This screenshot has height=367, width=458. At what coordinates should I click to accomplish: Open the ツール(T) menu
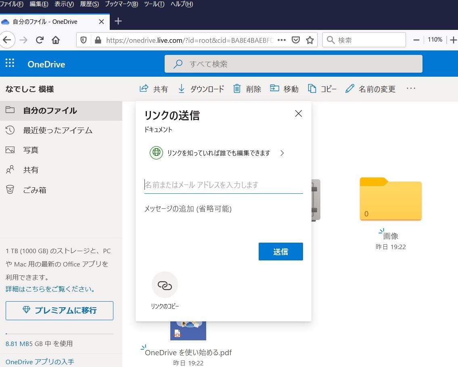point(155,4)
